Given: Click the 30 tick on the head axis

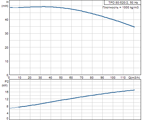Looking at the screenshot, I should tap(7, 34).
